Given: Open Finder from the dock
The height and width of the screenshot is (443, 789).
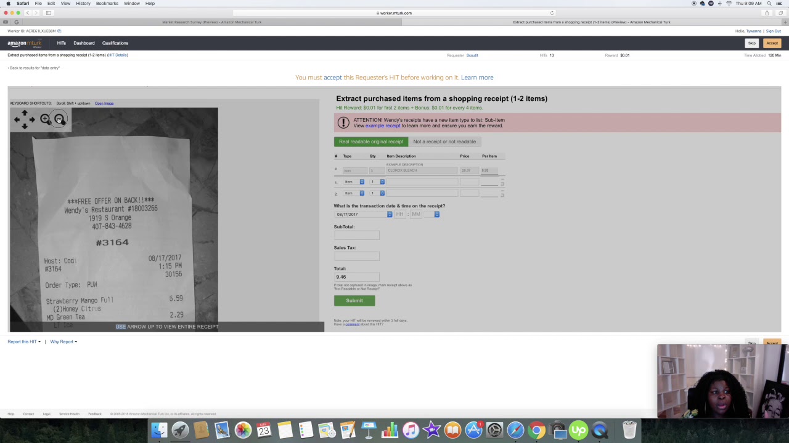Looking at the screenshot, I should tap(159, 430).
